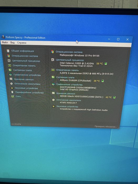138x184 pixels.
Task: Open the Звуковые устройства heading link in the summary
Action: tap(67, 106)
